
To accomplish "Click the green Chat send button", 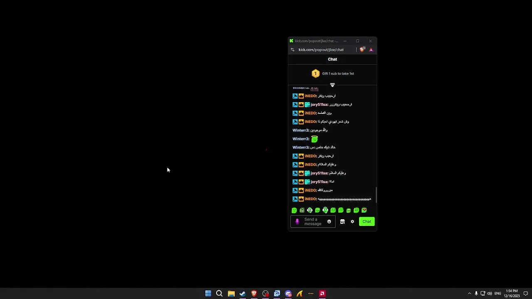I will [x=367, y=222].
